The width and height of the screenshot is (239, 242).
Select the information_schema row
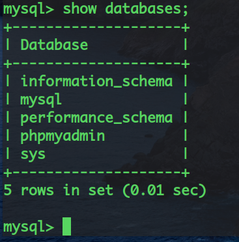(96, 81)
